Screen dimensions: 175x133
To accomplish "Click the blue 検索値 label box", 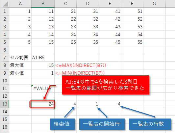I will pyautogui.click(x=62, y=124).
